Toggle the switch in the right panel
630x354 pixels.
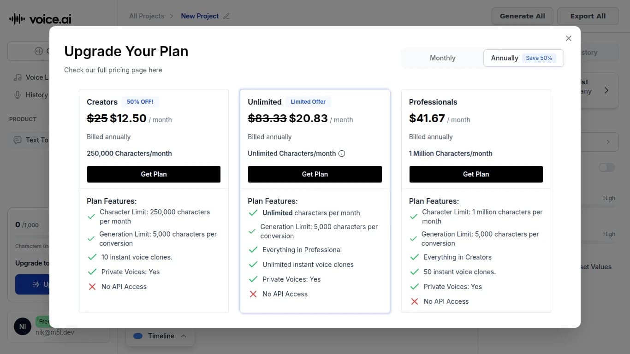[x=606, y=167]
